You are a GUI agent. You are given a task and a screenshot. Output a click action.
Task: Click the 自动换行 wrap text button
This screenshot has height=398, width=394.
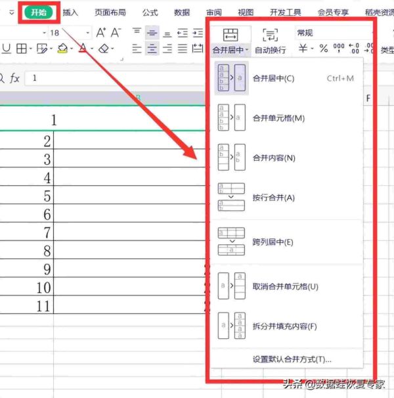coord(270,41)
